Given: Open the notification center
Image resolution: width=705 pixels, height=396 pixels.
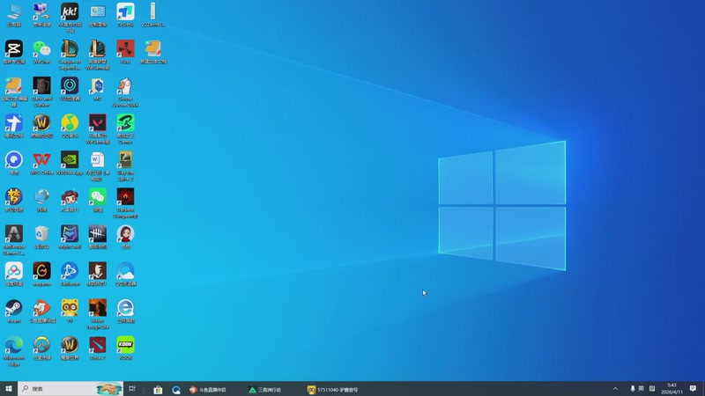Looking at the screenshot, I should pos(693,389).
